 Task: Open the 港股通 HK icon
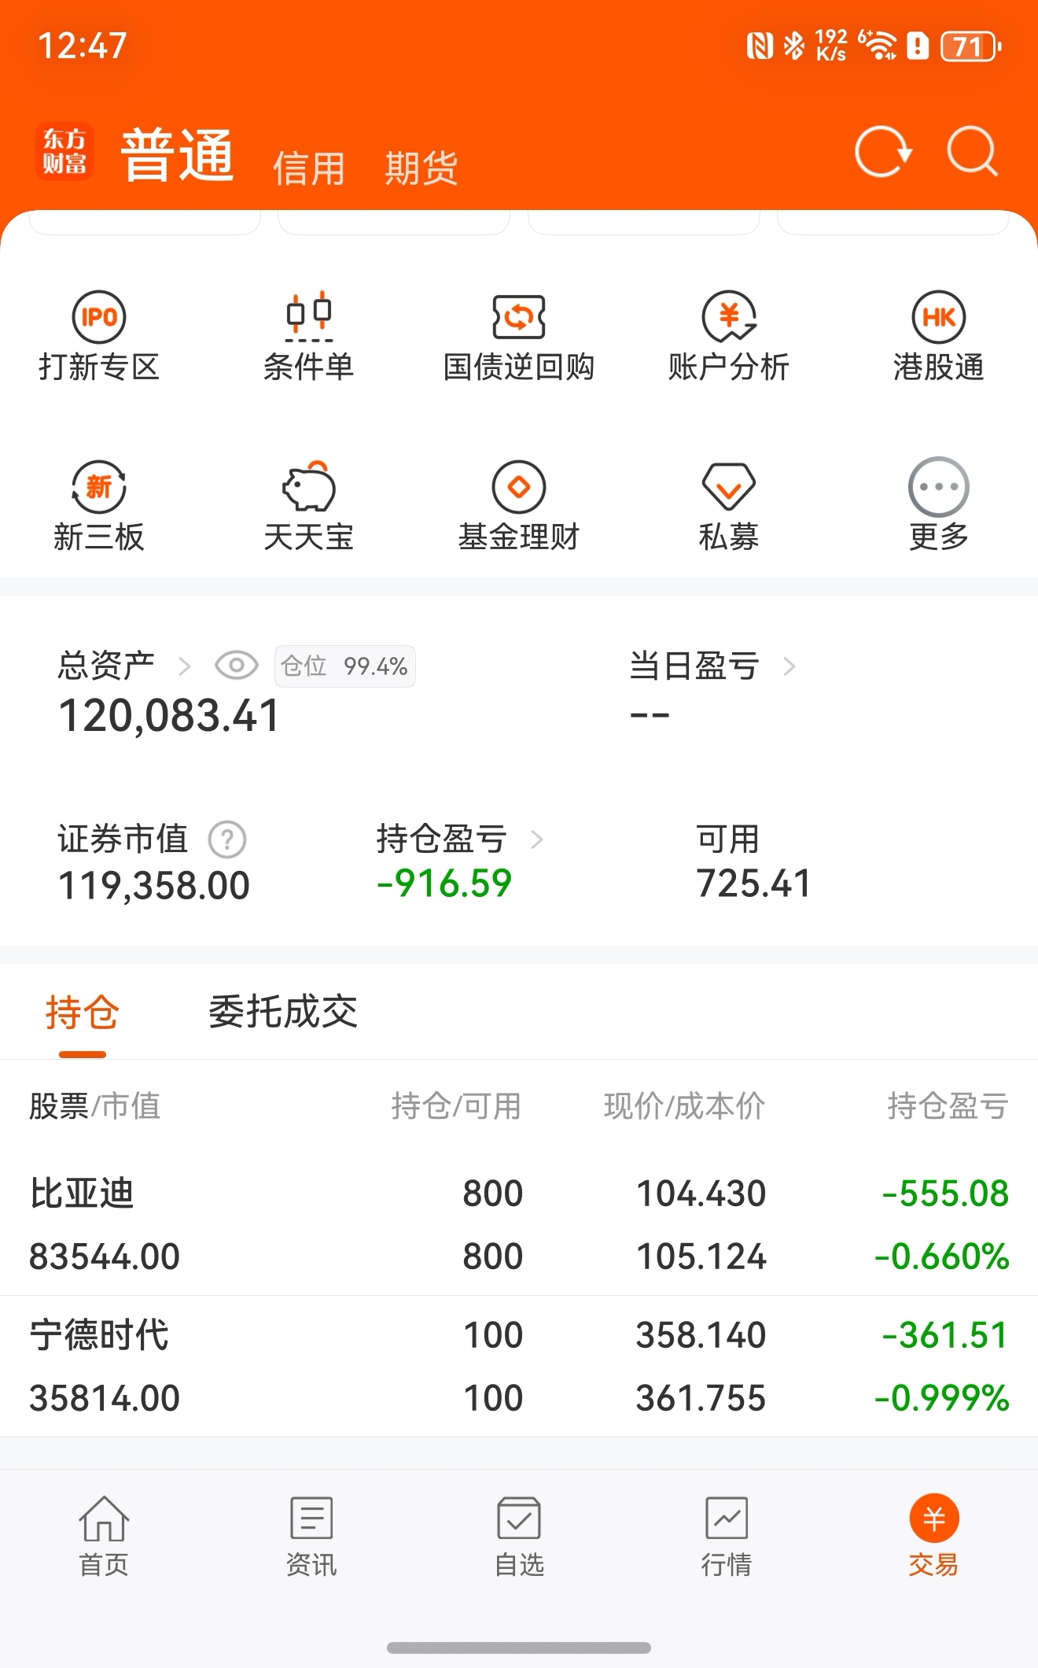[x=939, y=317]
